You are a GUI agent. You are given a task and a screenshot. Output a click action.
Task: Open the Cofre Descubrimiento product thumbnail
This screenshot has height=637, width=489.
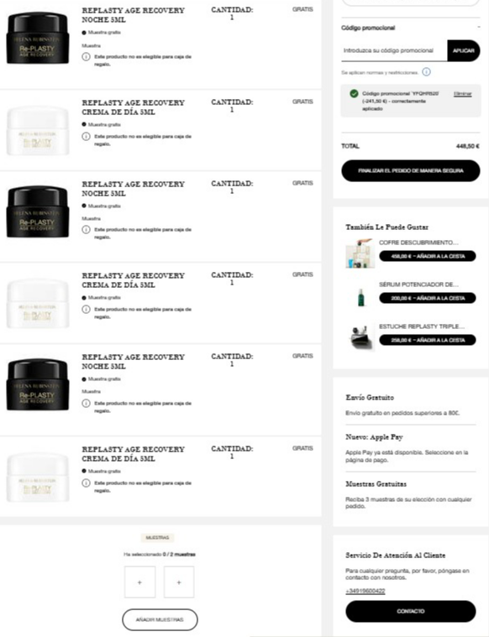(360, 253)
